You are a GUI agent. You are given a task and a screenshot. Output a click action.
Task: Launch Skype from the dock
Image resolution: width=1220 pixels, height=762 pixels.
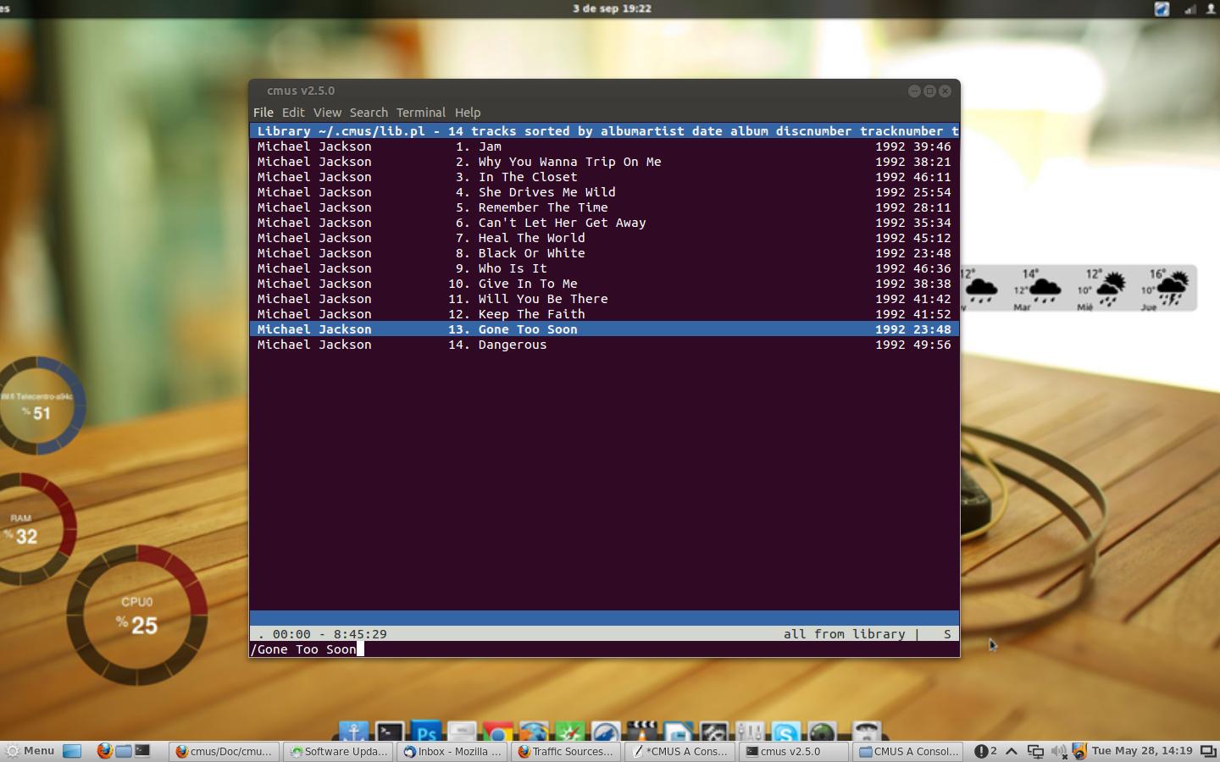[785, 733]
